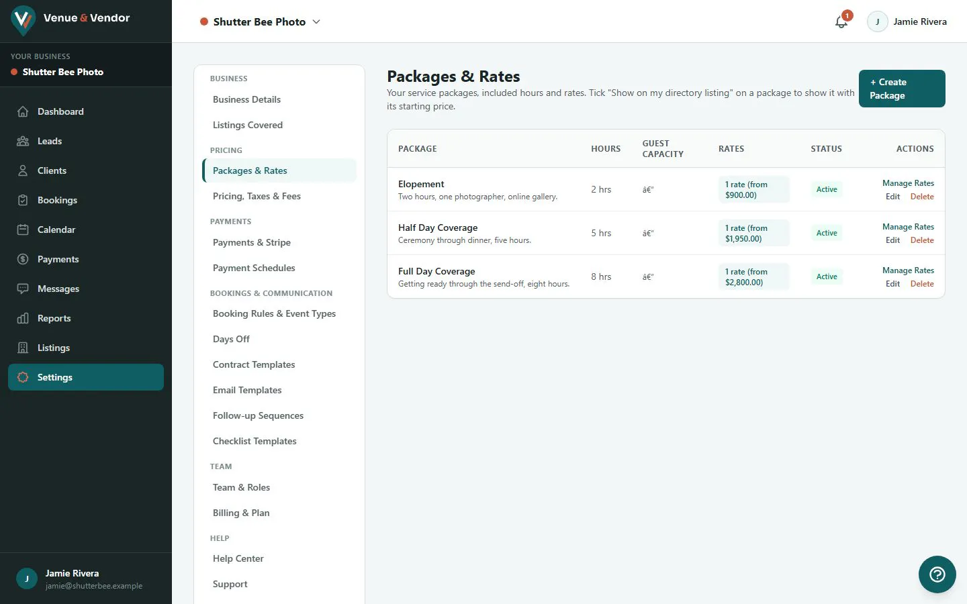
Task: Open Business Details settings
Action: [279, 99]
